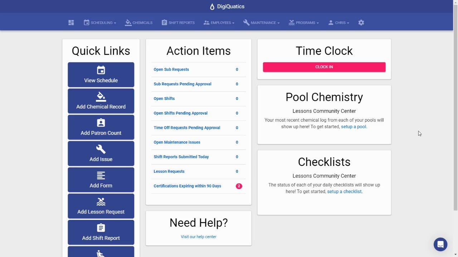This screenshot has width=458, height=257.
Task: Expand the Maintenance dropdown menu
Action: coord(262,22)
